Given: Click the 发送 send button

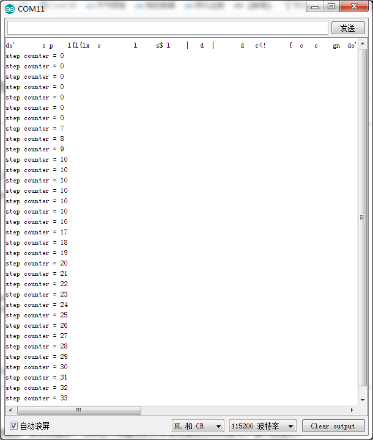Looking at the screenshot, I should (348, 28).
